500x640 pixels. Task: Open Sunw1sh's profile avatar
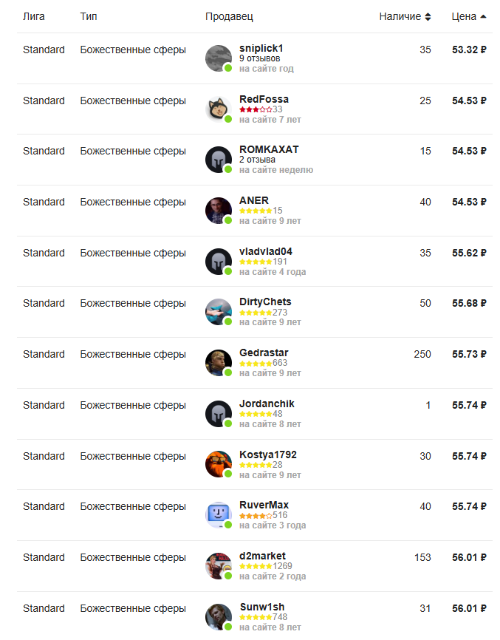coord(219,617)
